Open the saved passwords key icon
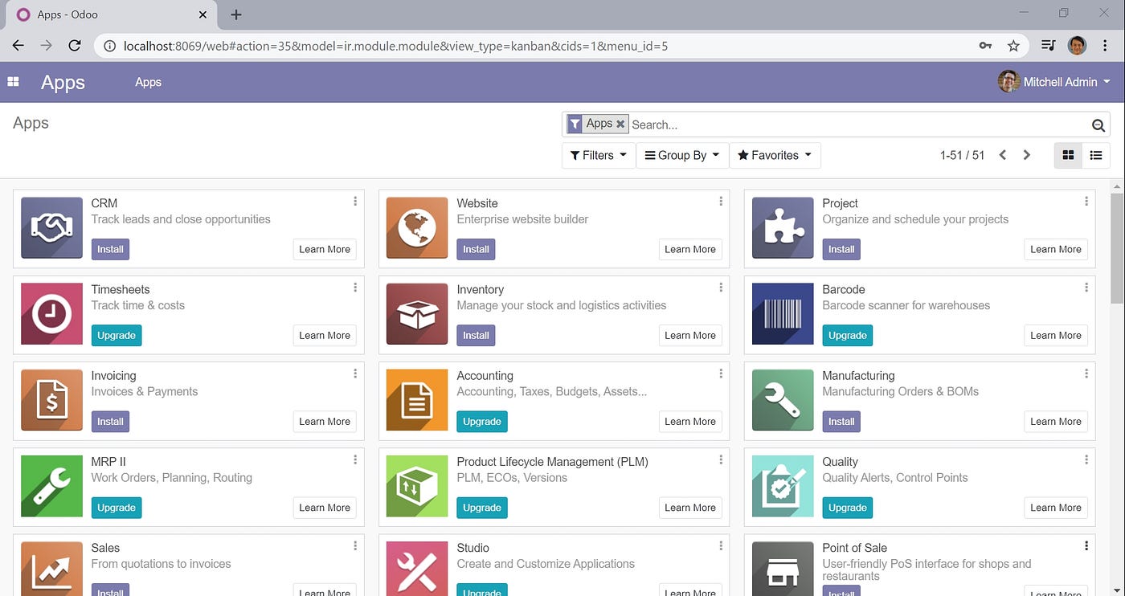Screen dimensions: 1125x596 [x=985, y=46]
